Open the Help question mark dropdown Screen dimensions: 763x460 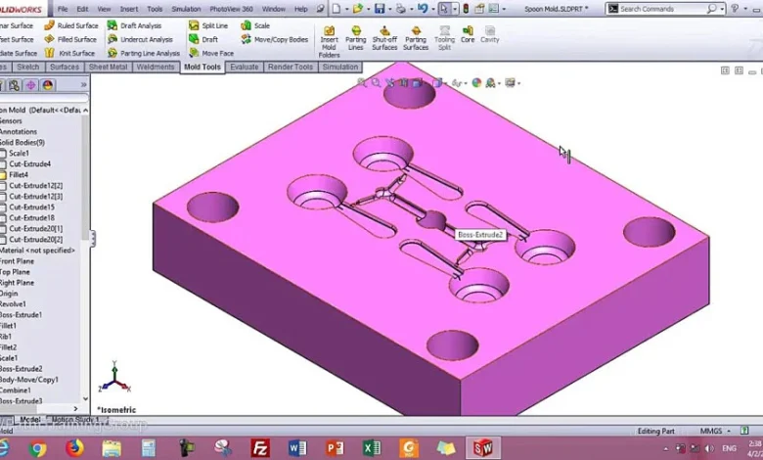(x=745, y=9)
